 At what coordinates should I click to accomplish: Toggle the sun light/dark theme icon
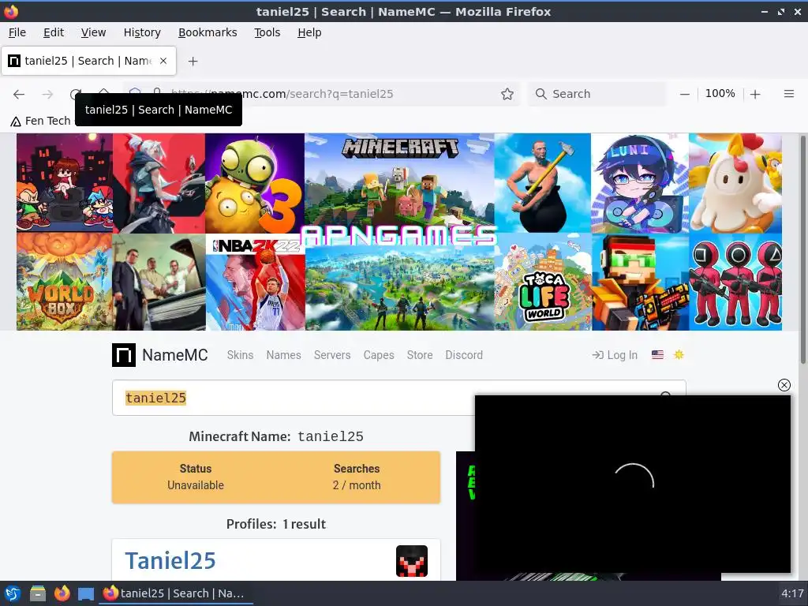(x=679, y=354)
